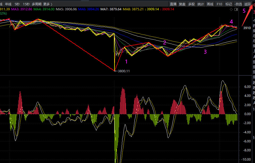Click the 统计 statistics button
Image resolution: width=255 pixels, height=163 pixels.
coord(201,4)
